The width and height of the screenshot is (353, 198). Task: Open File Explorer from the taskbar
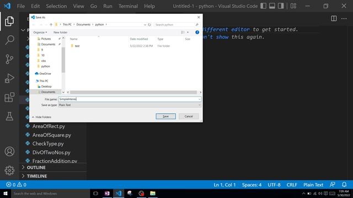click(x=153, y=194)
